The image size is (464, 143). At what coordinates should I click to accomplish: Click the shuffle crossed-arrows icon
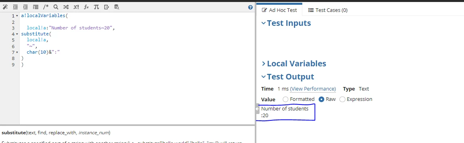coord(66,7)
